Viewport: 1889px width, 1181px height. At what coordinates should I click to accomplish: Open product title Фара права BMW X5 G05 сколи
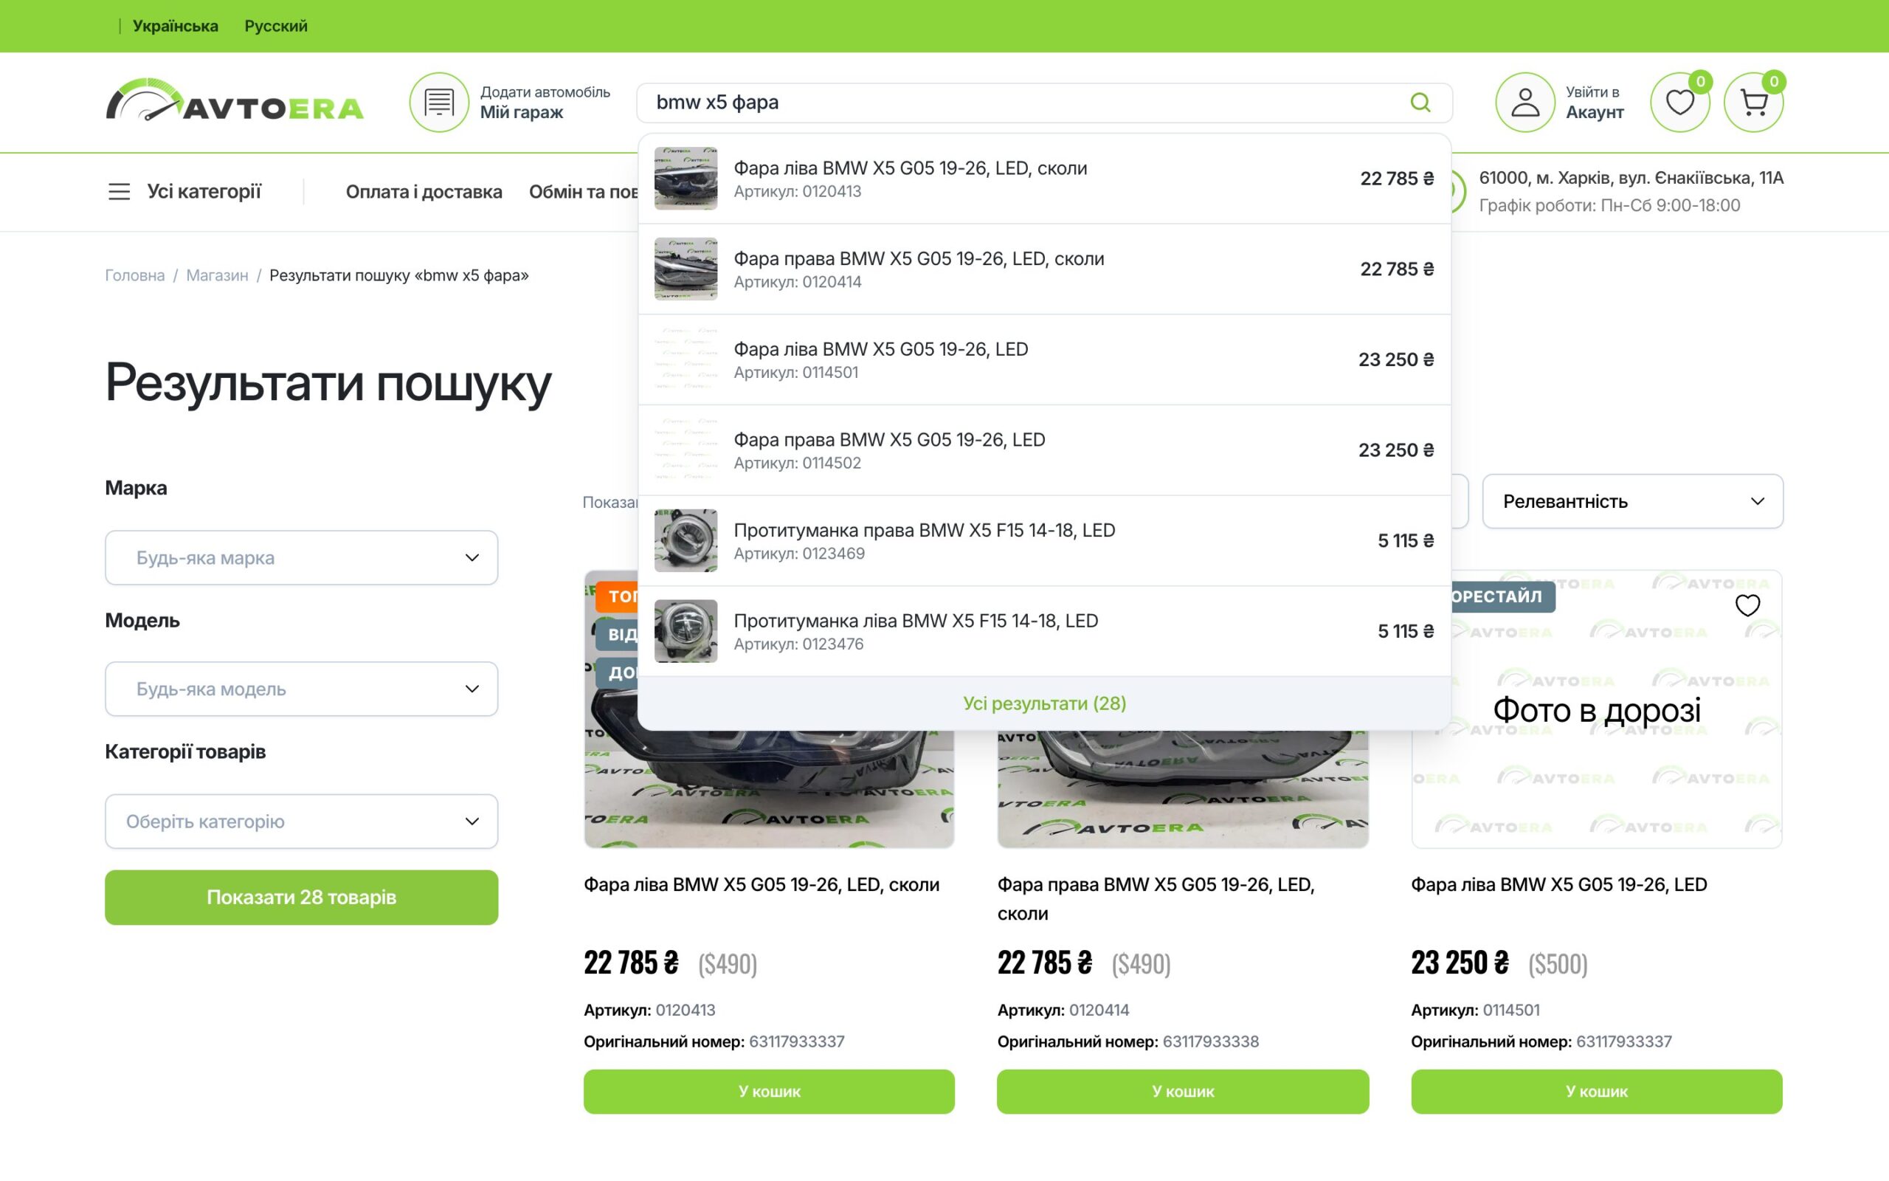(1156, 899)
